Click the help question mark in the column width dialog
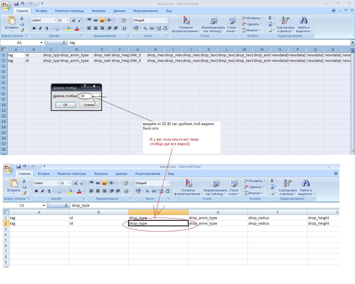Viewport: 355px width, 284px height. [85, 86]
